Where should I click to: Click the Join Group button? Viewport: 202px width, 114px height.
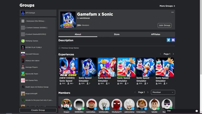[164, 25]
